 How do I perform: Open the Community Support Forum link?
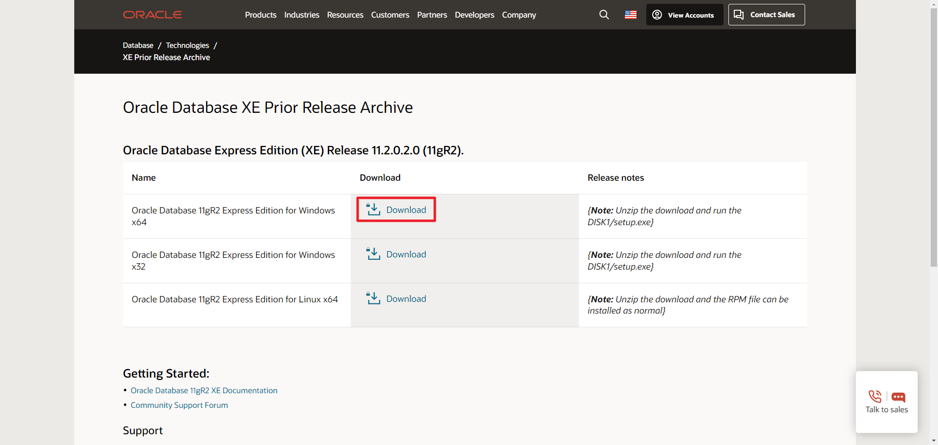coord(179,405)
